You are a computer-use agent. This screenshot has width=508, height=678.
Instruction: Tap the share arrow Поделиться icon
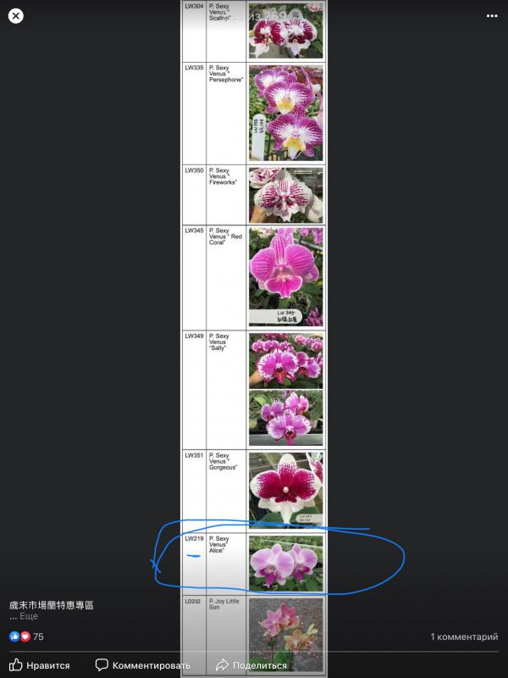coord(222,664)
